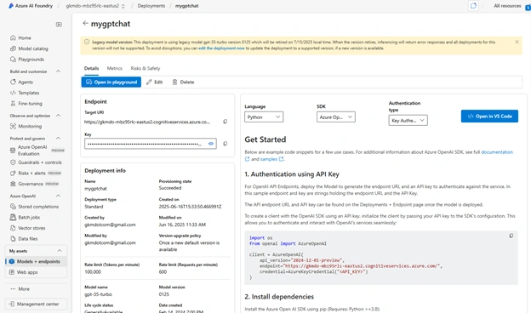Go back using arrow beside mygptchat

[x=85, y=23]
